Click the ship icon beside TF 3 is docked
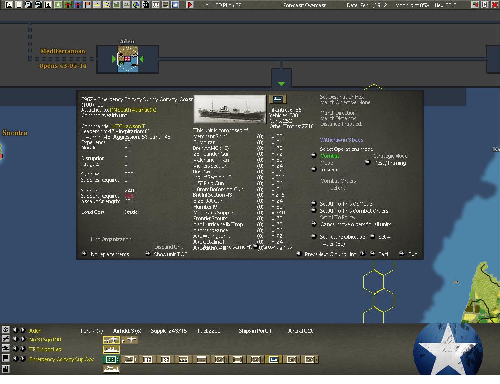Image resolution: width=500 pixels, height=384 pixels. pos(6,349)
